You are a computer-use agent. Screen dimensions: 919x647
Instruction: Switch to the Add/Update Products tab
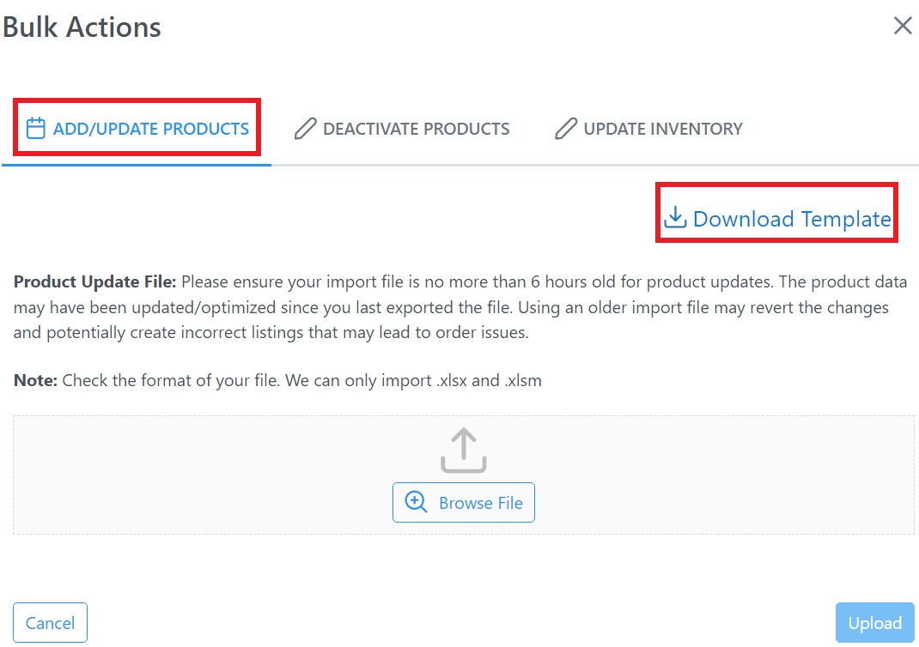[137, 128]
